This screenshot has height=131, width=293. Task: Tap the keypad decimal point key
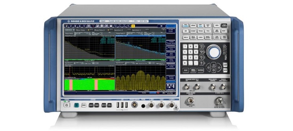(190, 63)
